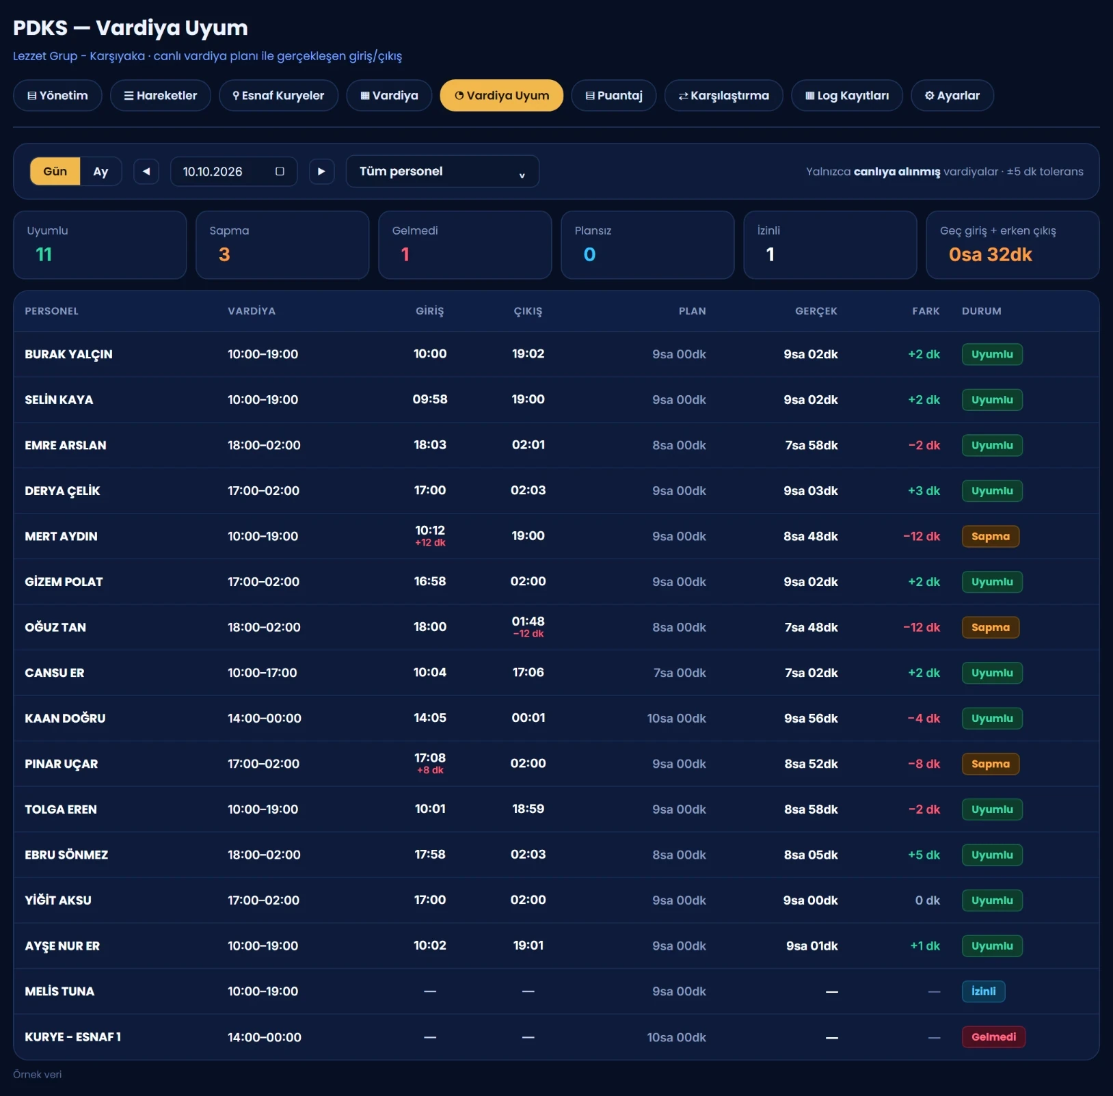Open Puantaj tab
The width and height of the screenshot is (1113, 1096).
(614, 96)
